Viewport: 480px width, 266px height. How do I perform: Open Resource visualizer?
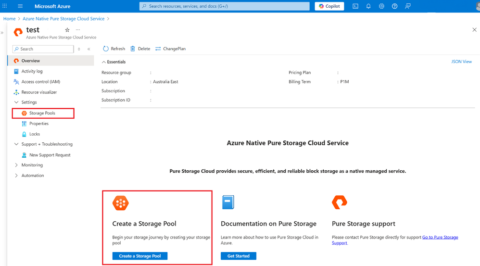(x=39, y=92)
